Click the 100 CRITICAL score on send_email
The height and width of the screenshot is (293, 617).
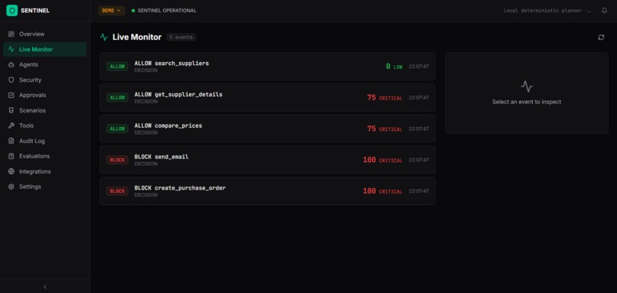pyautogui.click(x=383, y=160)
